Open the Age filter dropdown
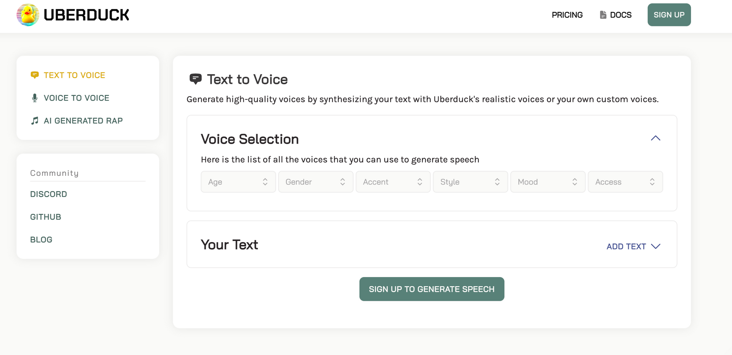This screenshot has width=732, height=355. pos(238,182)
